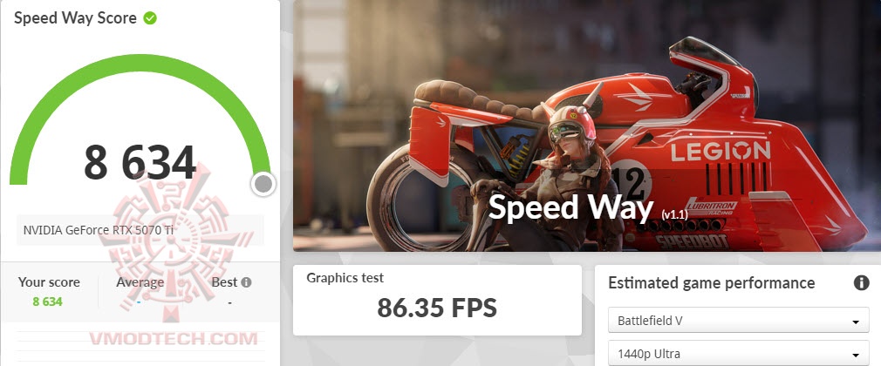Open the Estimated game performance info icon

click(x=861, y=282)
